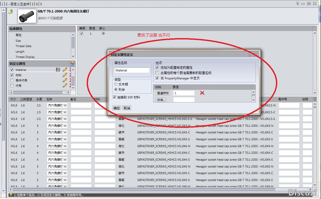Select the 文本框 type radio button
Image resolution: width=321 pixels, height=199 pixels.
116,84
